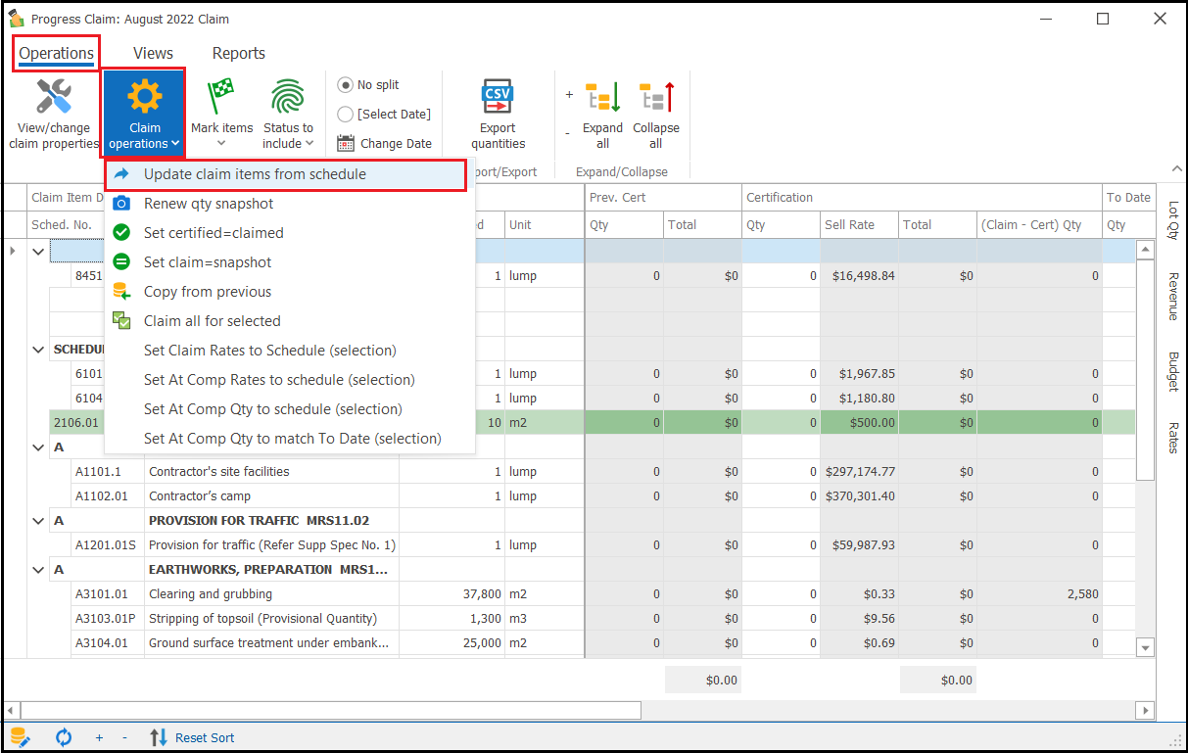Image resolution: width=1188 pixels, height=753 pixels.
Task: Click horizontal scrollbar left arrow
Action: [12, 710]
